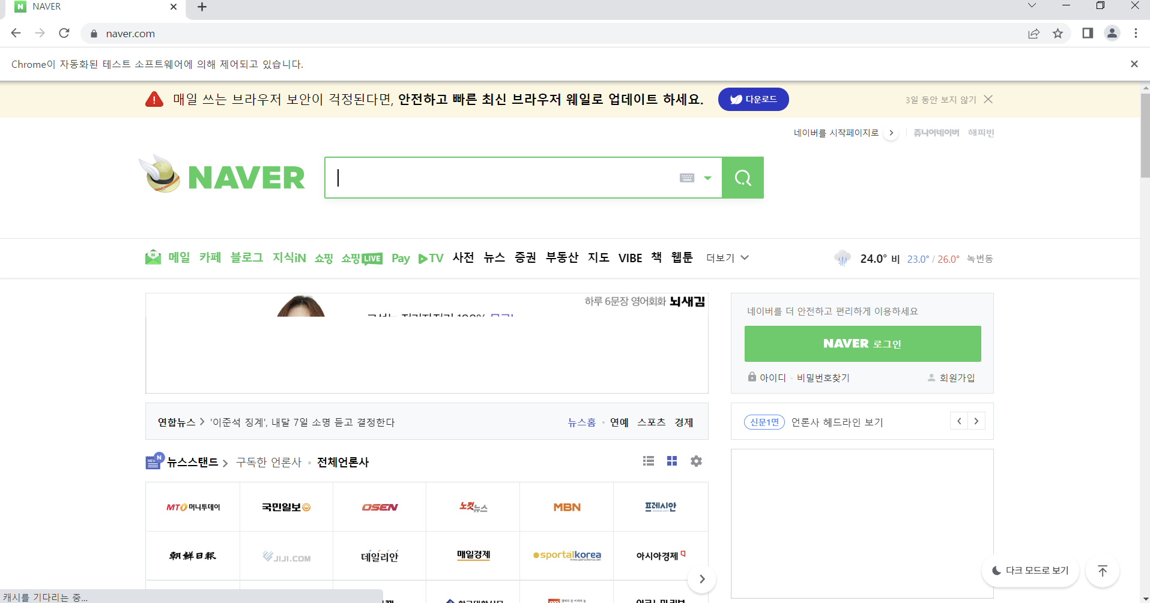Image resolution: width=1150 pixels, height=603 pixels.
Task: Click the 녹번동 weather location
Action: click(x=980, y=259)
